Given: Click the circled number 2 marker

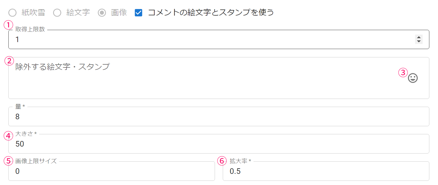Looking at the screenshot, I should pos(9,61).
